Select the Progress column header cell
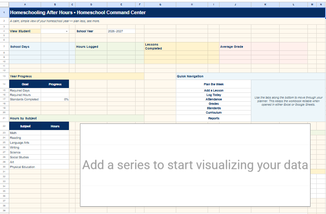 [55, 84]
